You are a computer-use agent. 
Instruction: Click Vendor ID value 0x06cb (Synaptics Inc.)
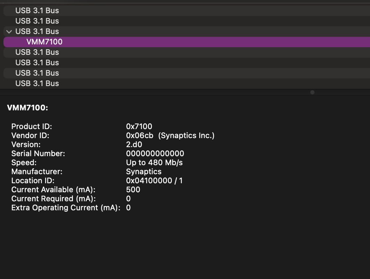point(170,136)
